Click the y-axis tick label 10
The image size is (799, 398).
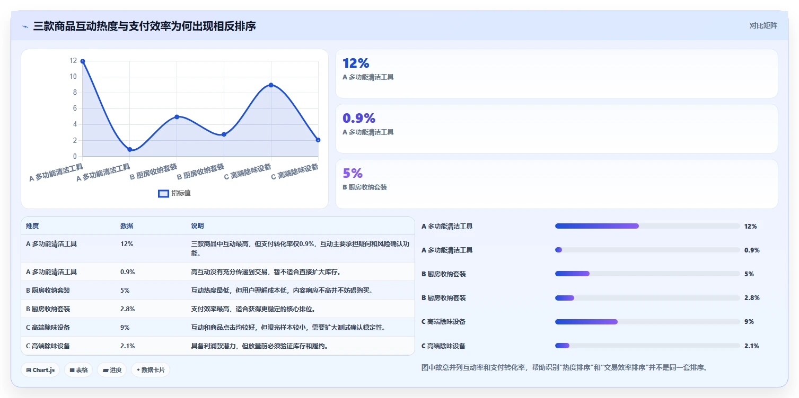pos(73,77)
